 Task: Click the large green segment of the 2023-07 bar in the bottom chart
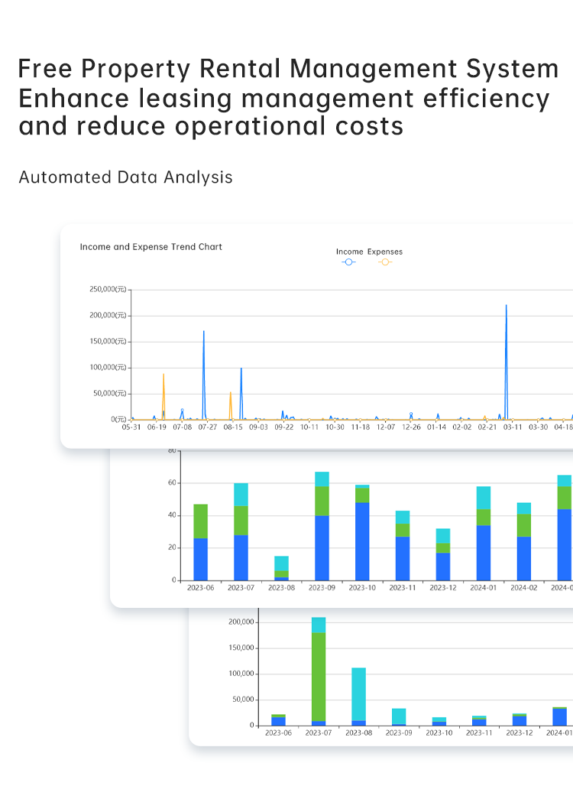point(319,677)
